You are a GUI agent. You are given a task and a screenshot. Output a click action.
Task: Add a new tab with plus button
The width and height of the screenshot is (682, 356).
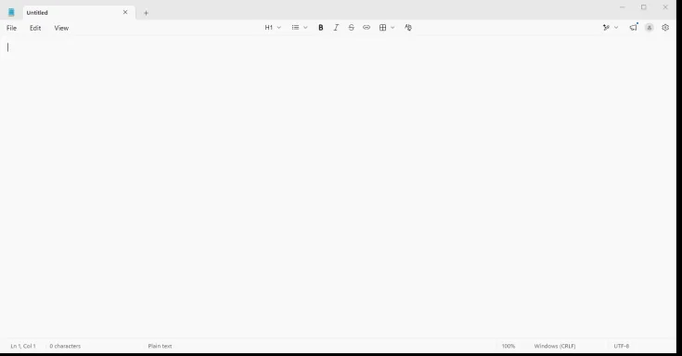tap(146, 13)
